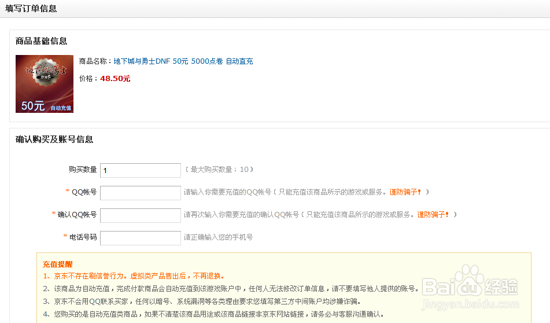Click the 充值提醒 notice heading
550x323 pixels.
click(57, 265)
